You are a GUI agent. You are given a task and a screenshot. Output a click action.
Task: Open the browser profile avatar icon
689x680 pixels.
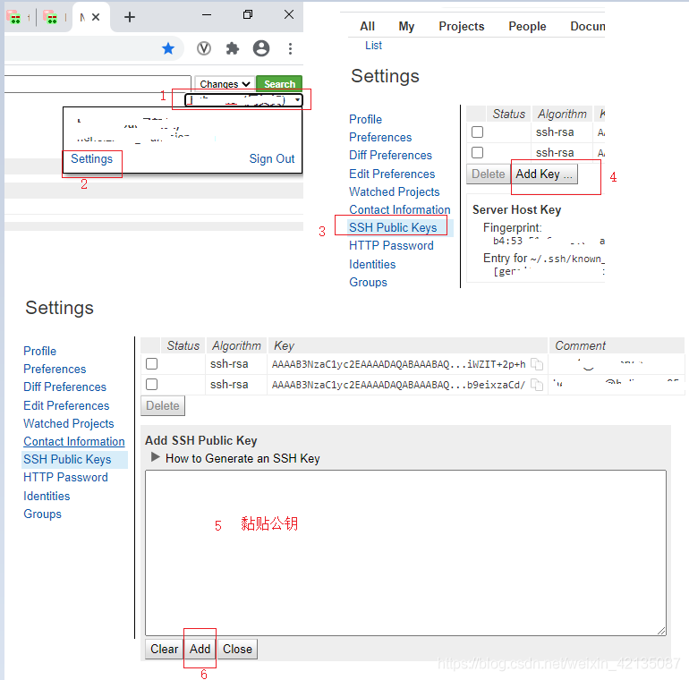[x=261, y=48]
